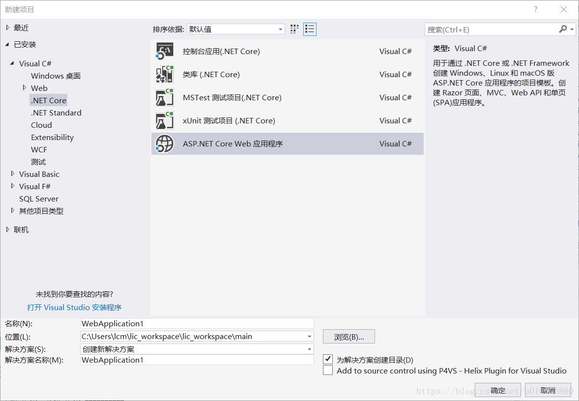This screenshot has height=401, width=579.
Task: Expand the 最近 node
Action: coord(8,28)
